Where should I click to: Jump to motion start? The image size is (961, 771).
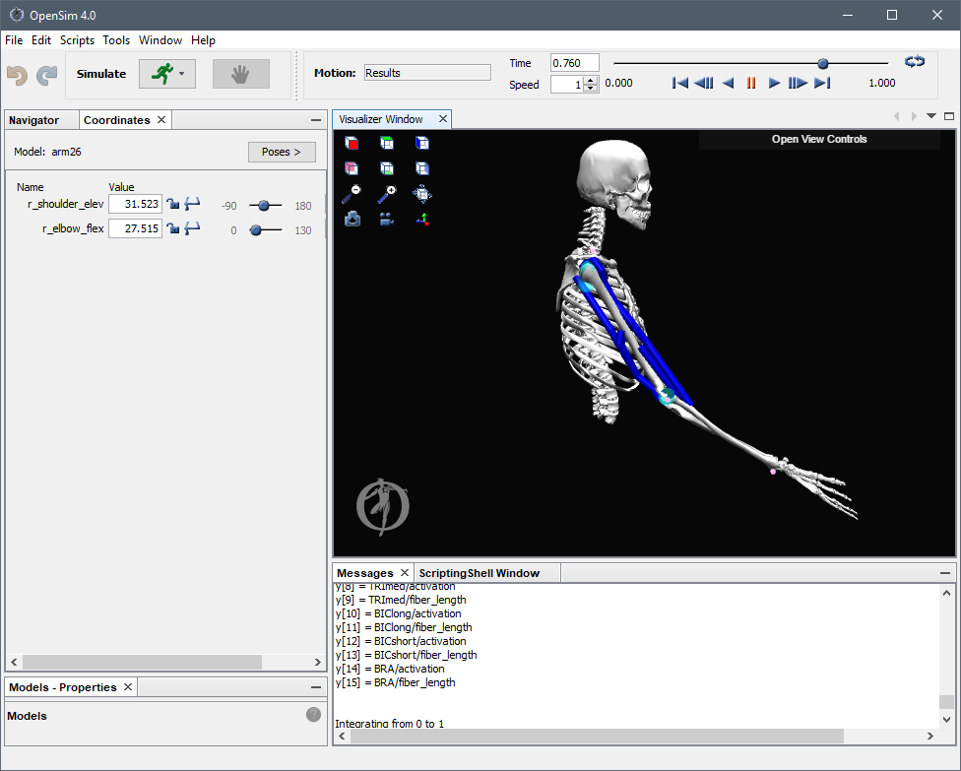coord(679,83)
